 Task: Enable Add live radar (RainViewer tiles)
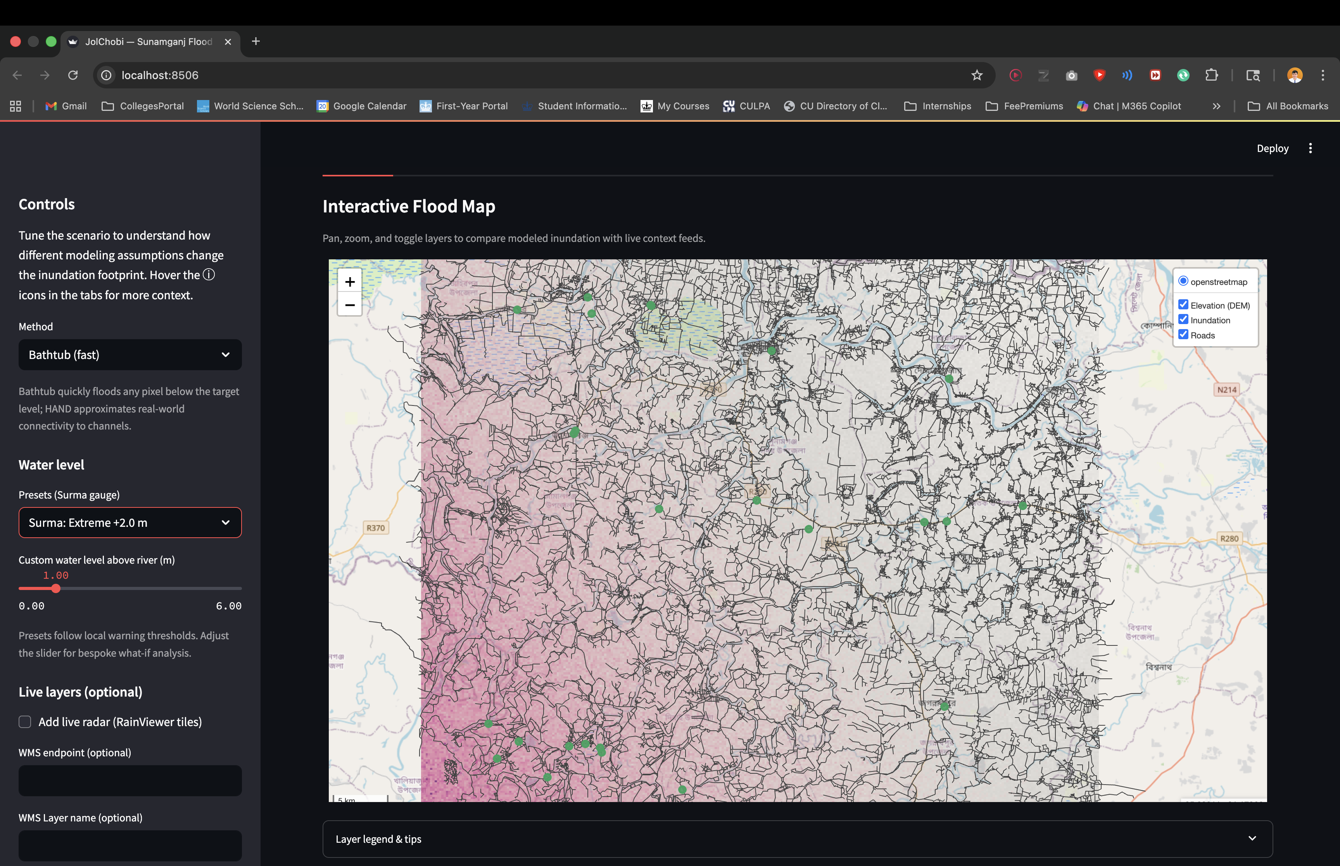[25, 722]
